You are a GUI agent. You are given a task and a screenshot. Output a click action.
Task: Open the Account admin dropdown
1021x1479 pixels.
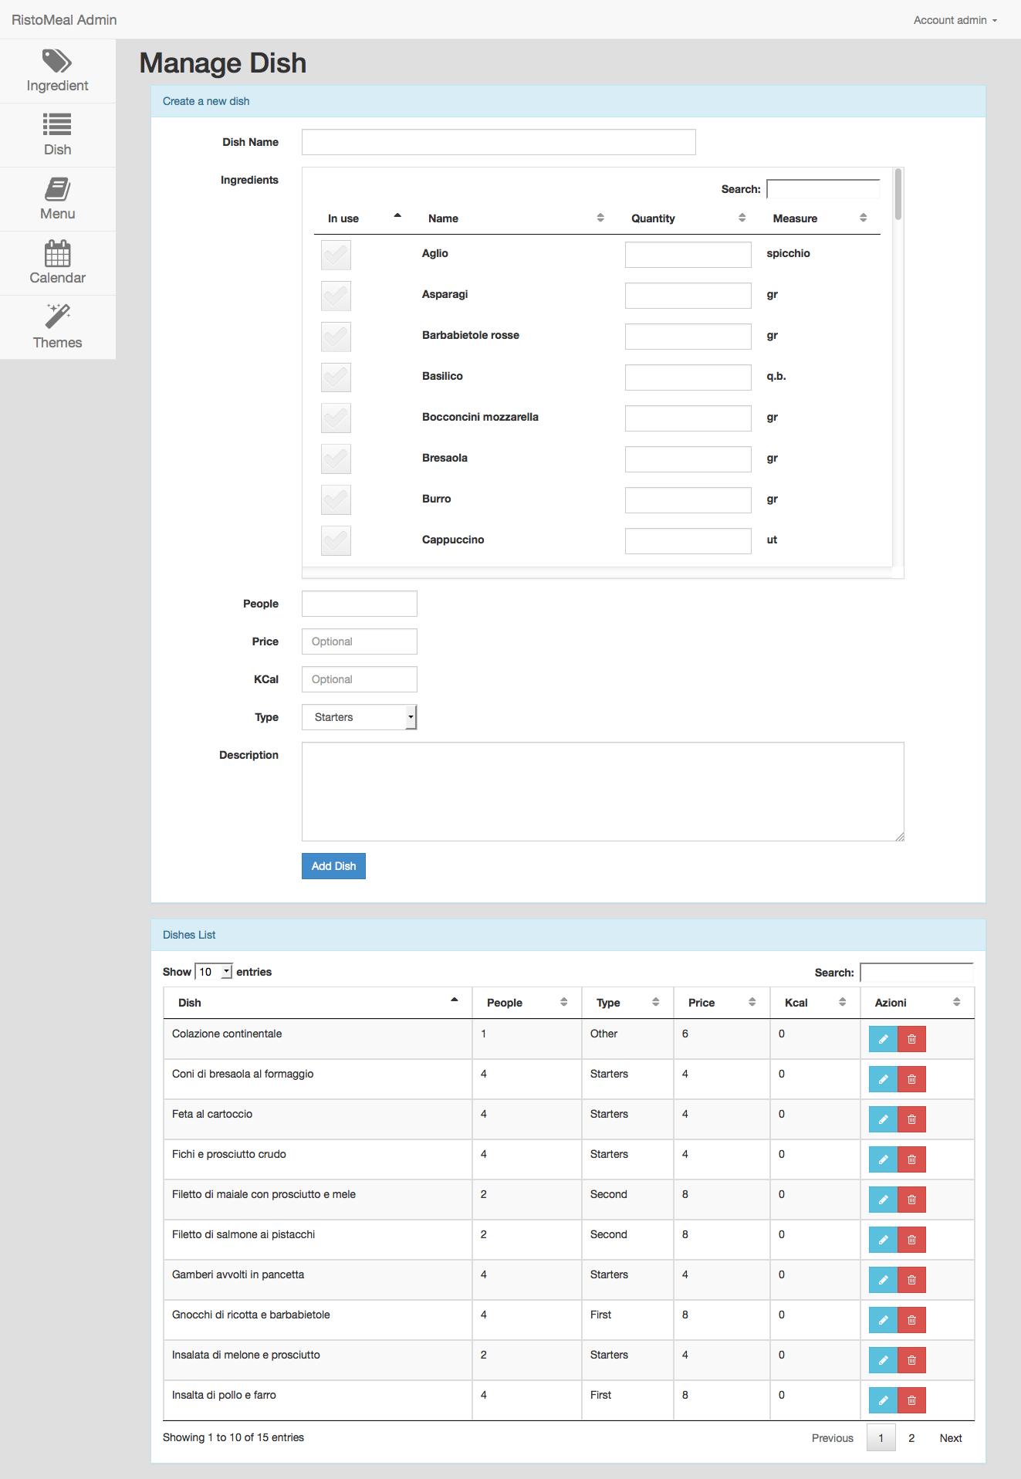tap(955, 20)
